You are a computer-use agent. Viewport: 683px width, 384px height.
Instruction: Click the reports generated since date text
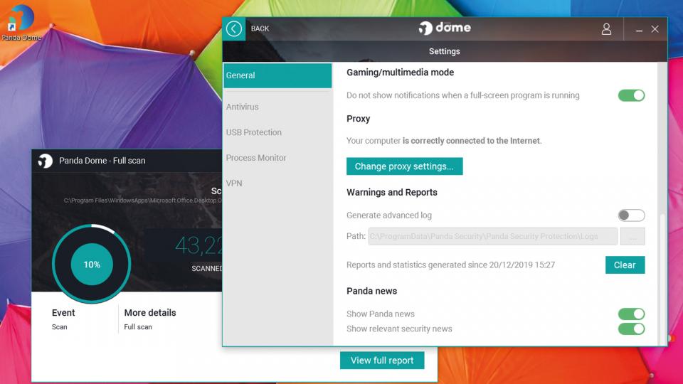450,265
